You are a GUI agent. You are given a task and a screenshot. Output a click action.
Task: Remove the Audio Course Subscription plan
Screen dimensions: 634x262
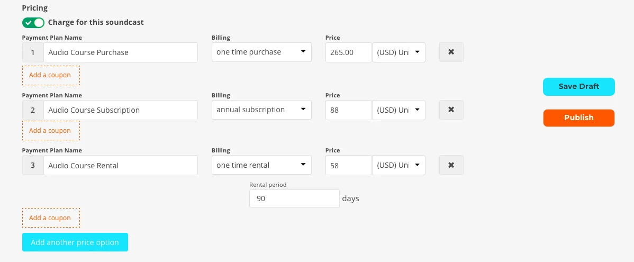click(x=451, y=110)
